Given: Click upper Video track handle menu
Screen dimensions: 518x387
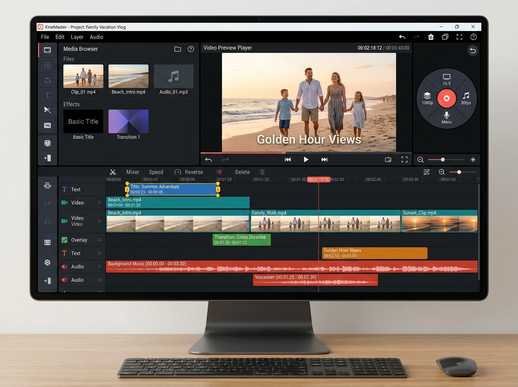Looking at the screenshot, I should [99, 203].
